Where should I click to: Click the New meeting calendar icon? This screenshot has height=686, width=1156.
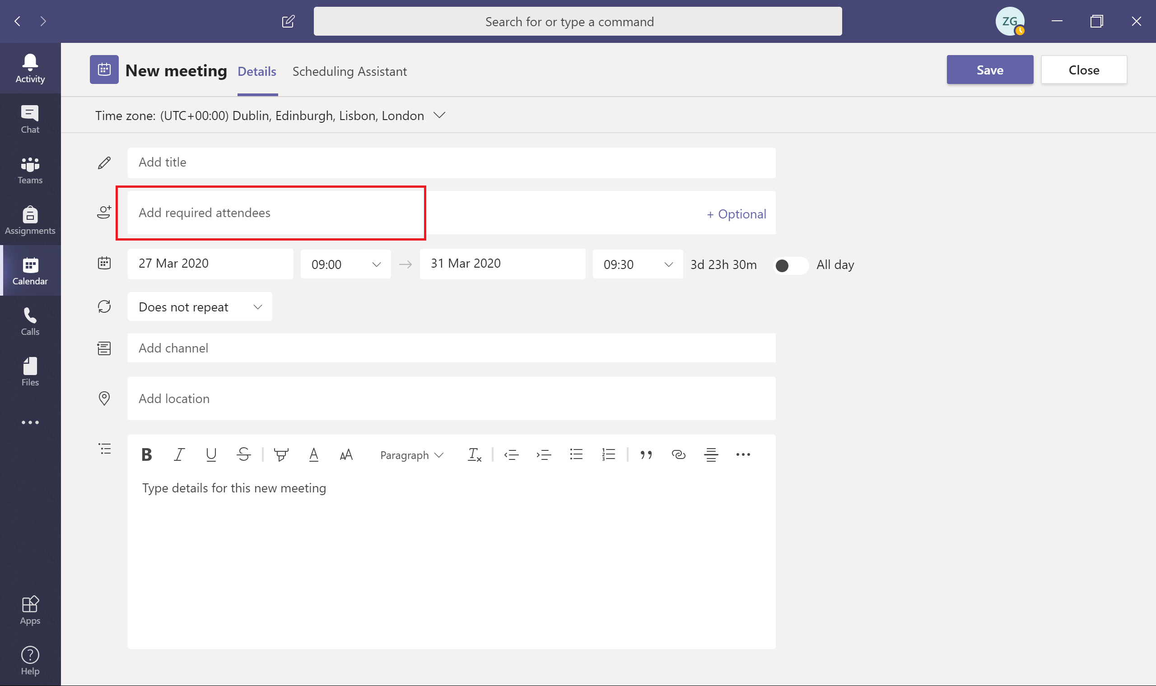pyautogui.click(x=104, y=70)
